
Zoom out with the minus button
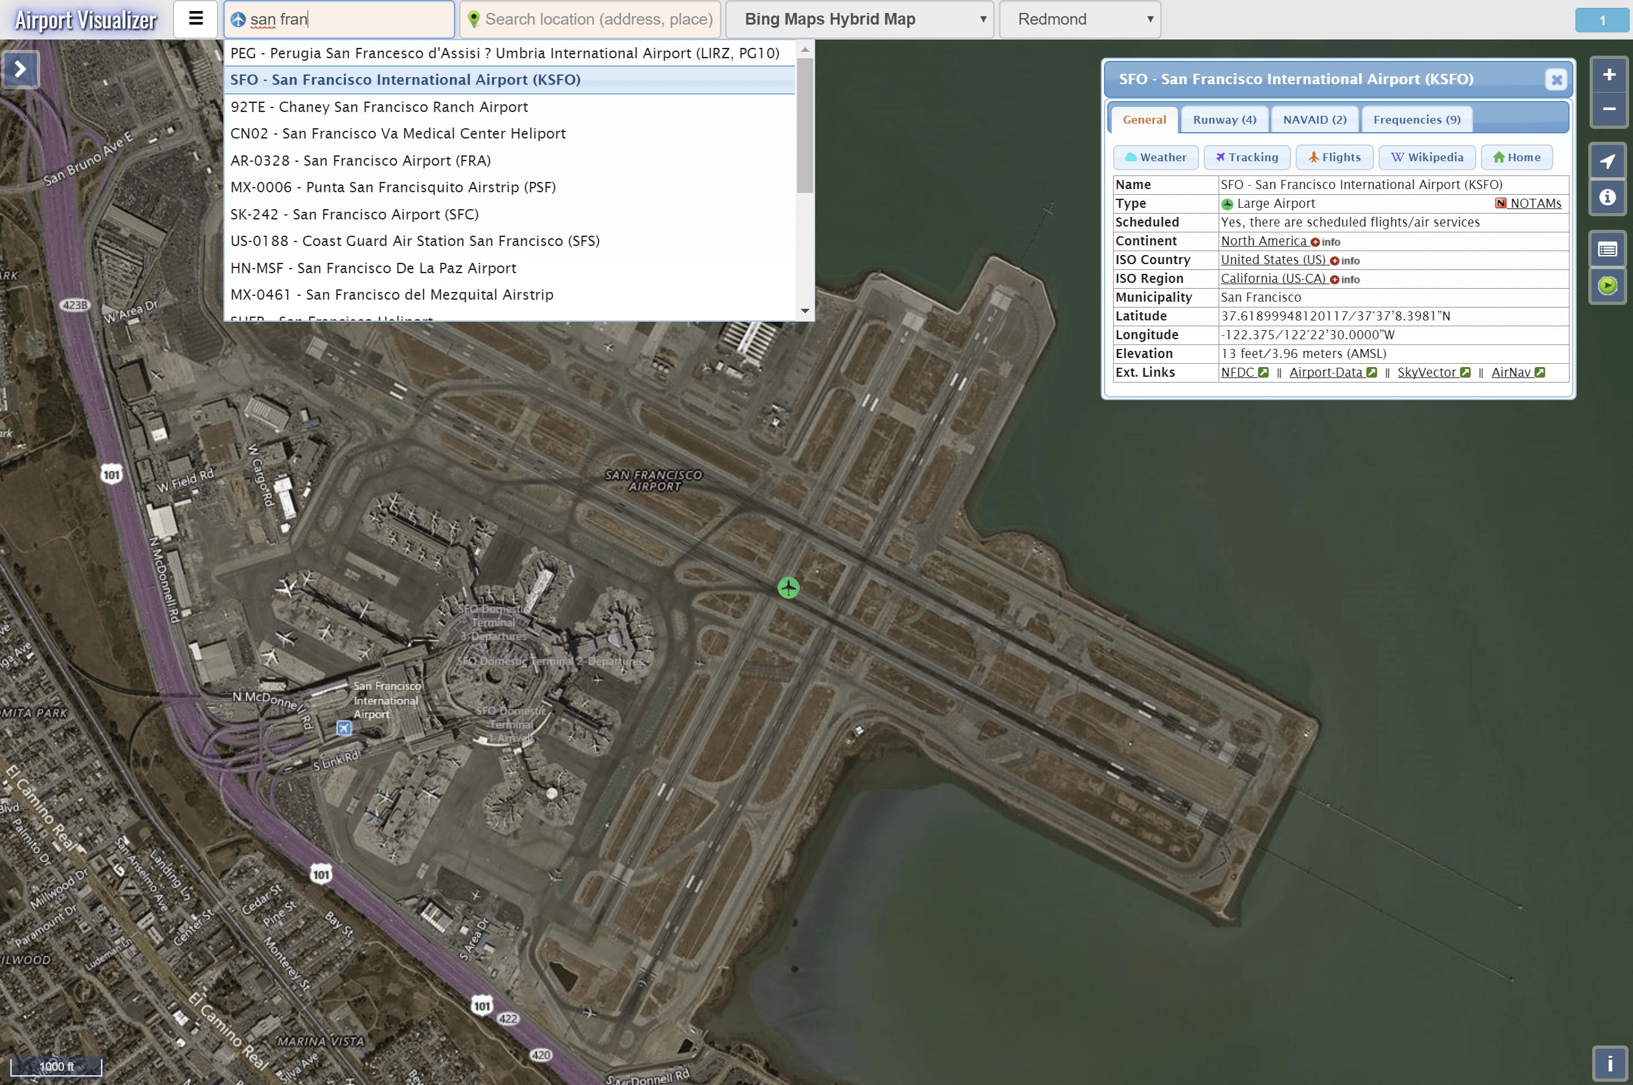click(1609, 109)
